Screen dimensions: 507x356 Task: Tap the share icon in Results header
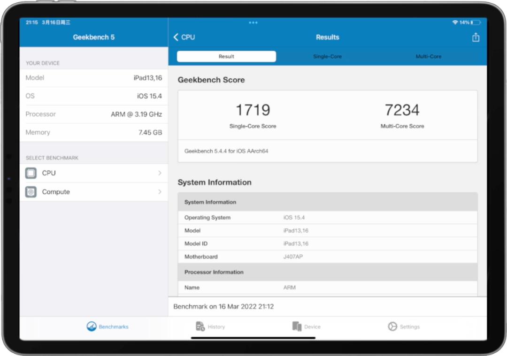[x=476, y=37]
